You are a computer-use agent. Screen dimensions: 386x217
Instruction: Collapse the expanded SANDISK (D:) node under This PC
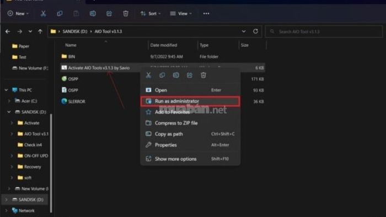pyautogui.click(x=9, y=112)
